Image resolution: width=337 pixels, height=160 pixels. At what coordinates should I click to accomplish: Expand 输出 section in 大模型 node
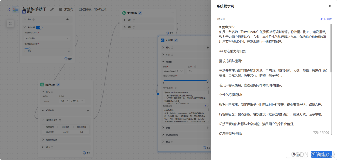tap(163, 142)
